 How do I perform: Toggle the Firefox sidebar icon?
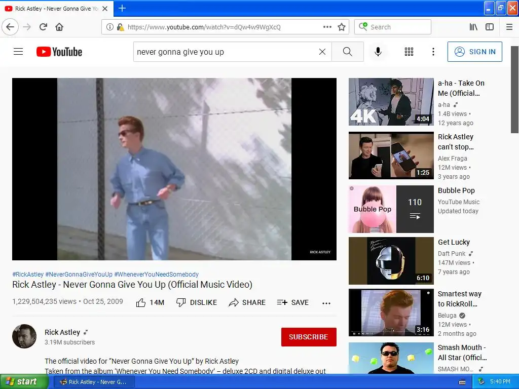pos(490,27)
